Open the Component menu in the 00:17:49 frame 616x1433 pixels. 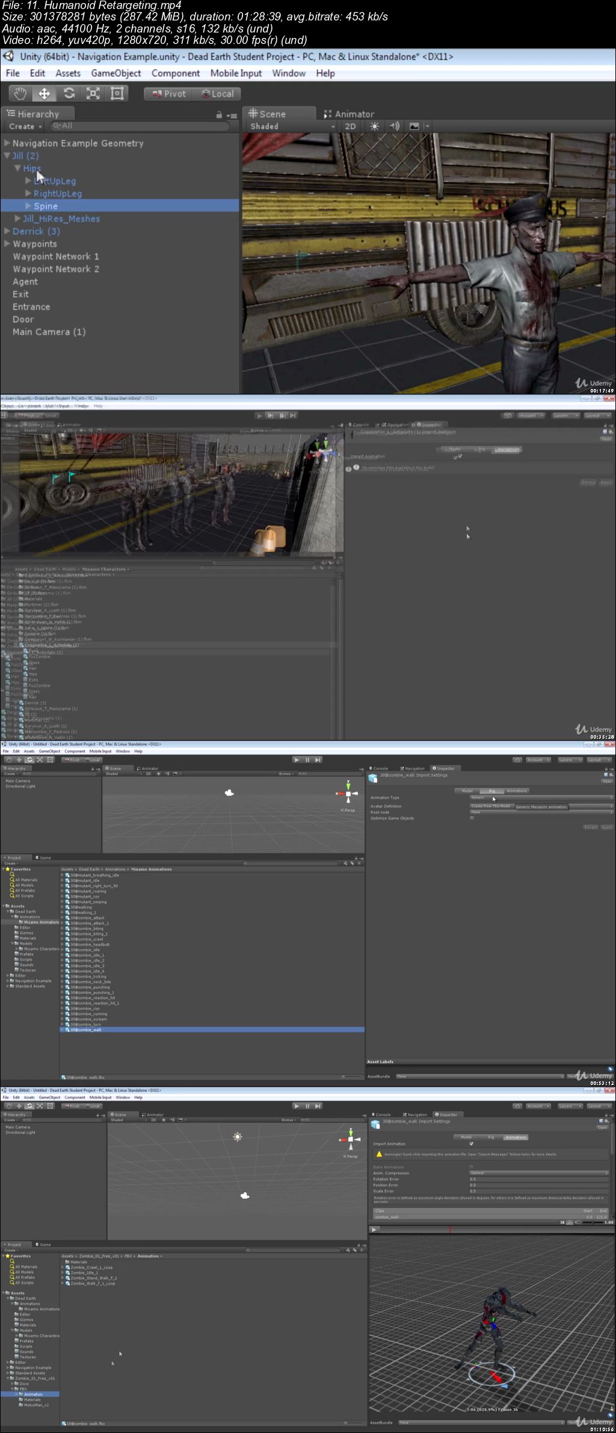tap(176, 73)
